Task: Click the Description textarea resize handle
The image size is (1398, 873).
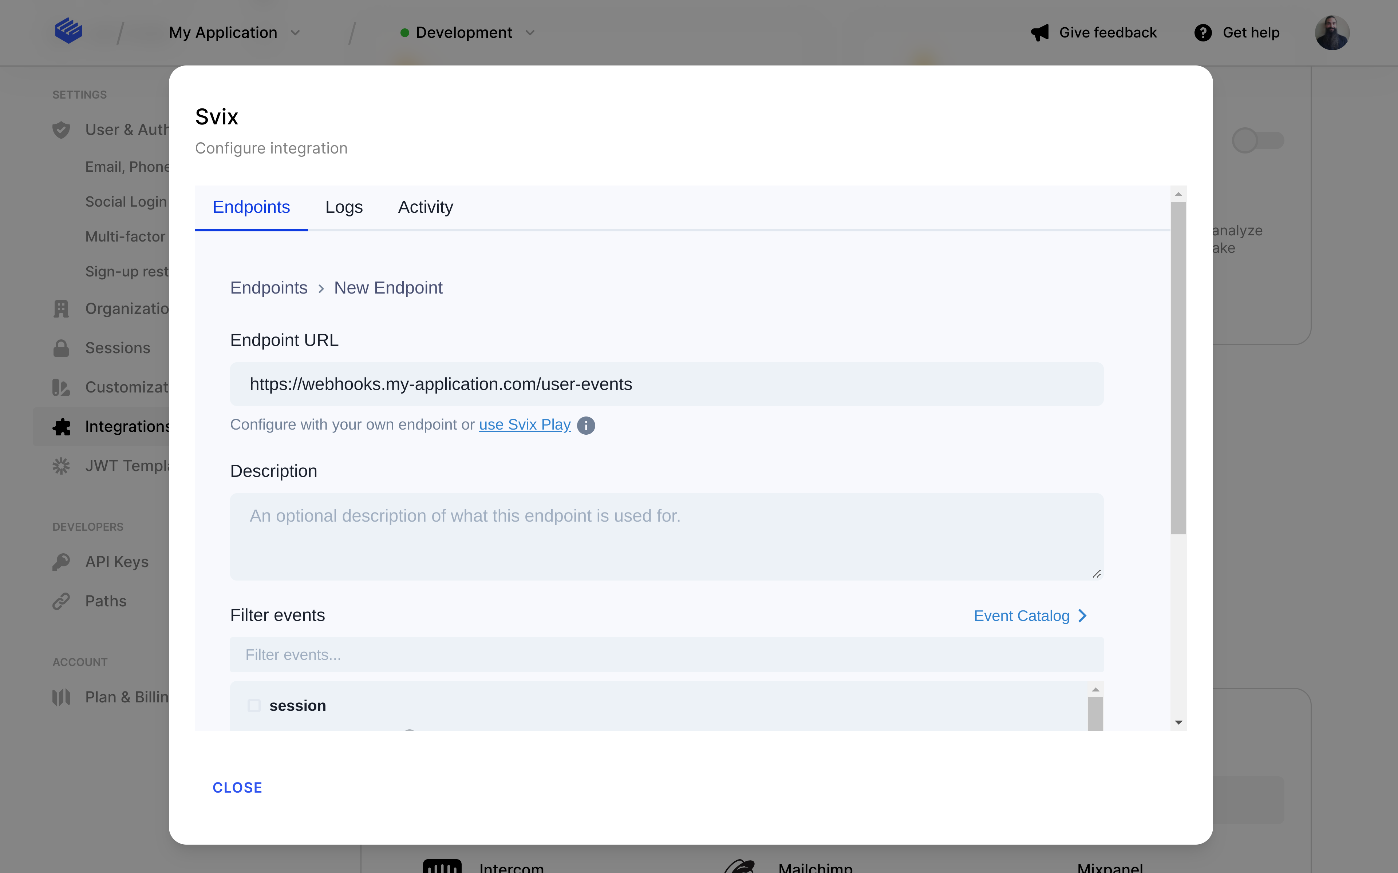Action: tap(1097, 573)
